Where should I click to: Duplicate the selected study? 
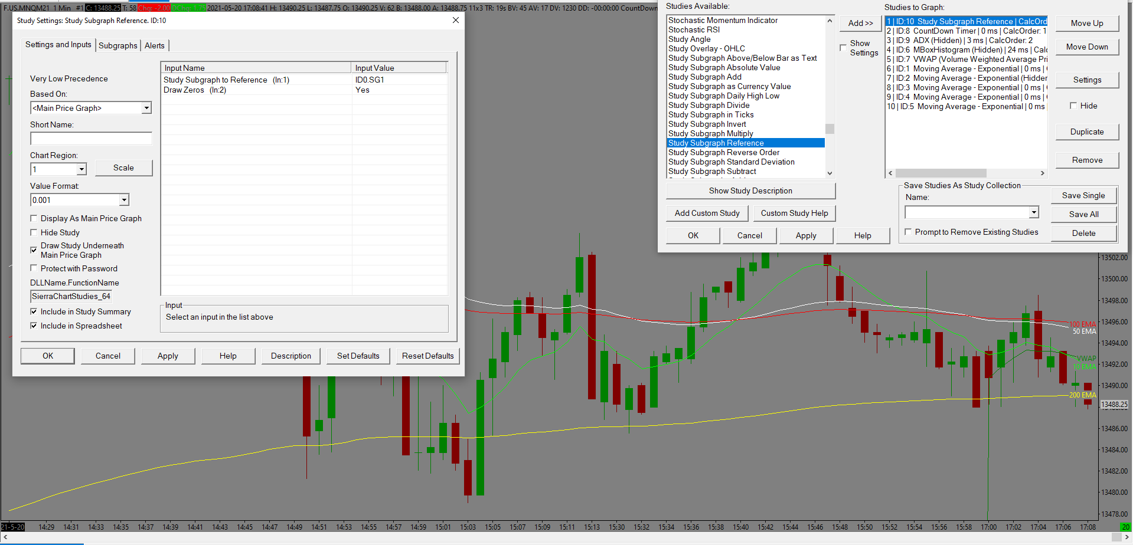pos(1087,132)
